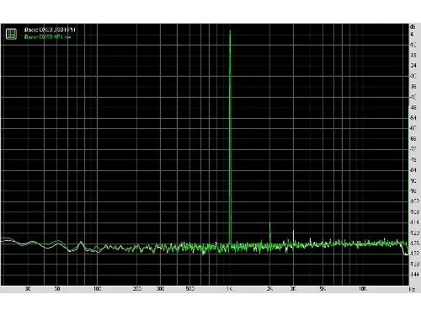Select the white iBasso USB HPH legend entry
Image resolution: width=421 pixels, height=316 pixels.
[50, 29]
